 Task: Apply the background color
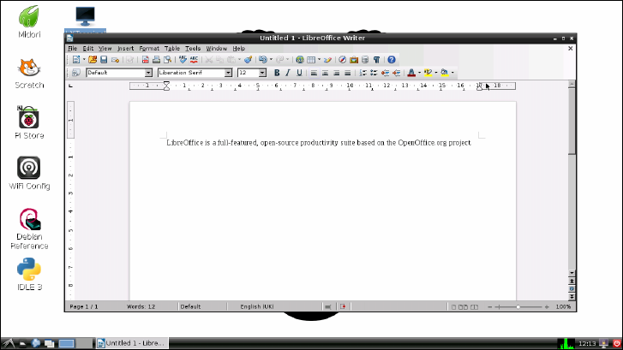tap(445, 73)
